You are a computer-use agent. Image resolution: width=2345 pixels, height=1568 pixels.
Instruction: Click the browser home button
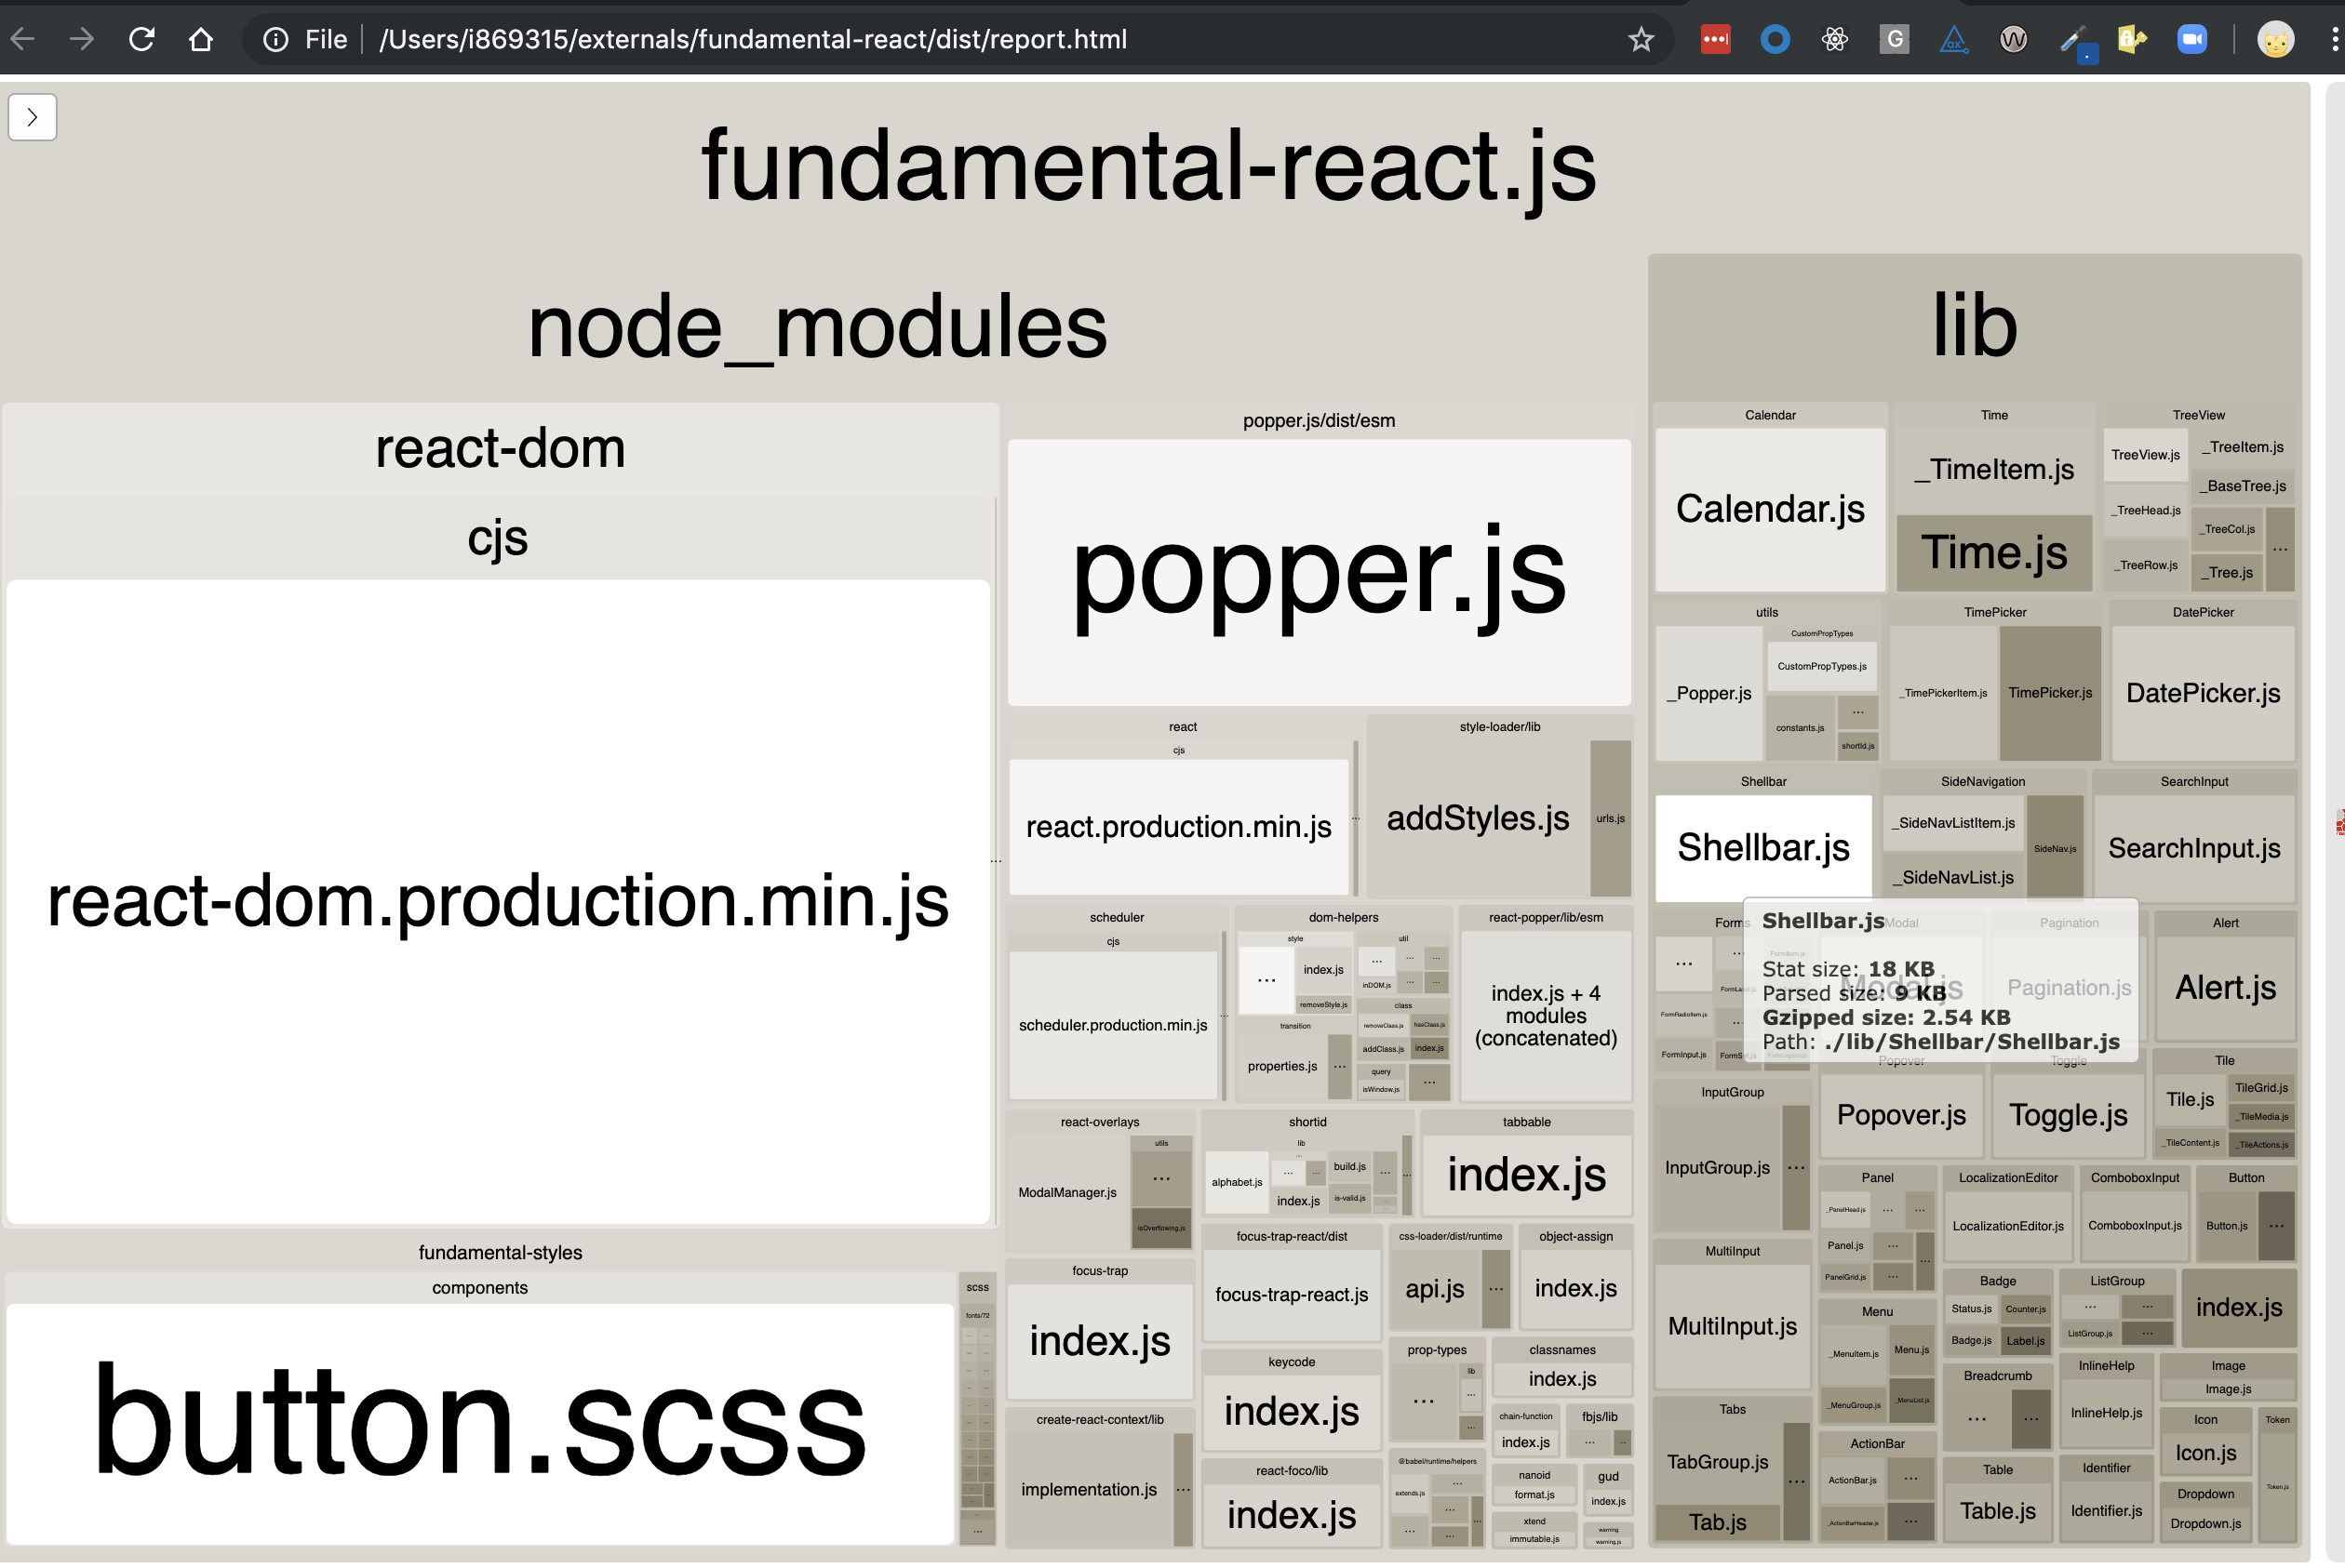click(201, 40)
